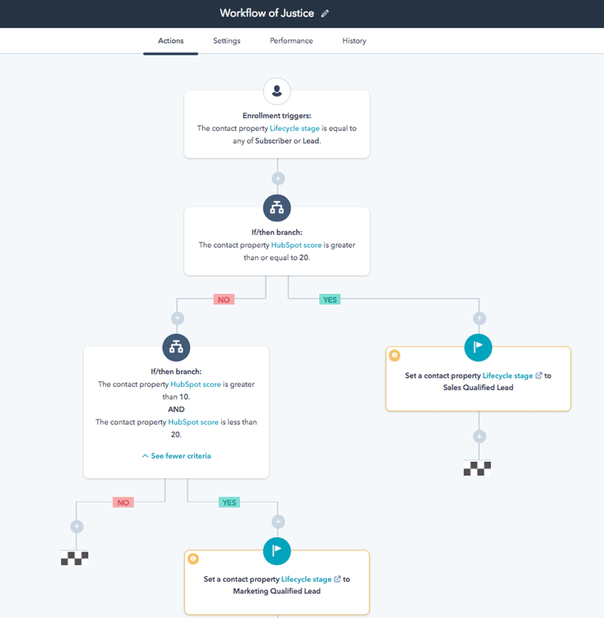The image size is (604, 618).
Task: Switch to the Settings tab
Action: 226,41
